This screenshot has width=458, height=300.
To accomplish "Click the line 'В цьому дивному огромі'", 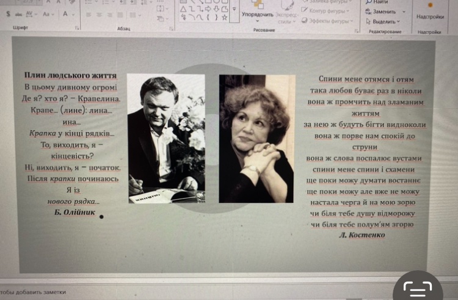I will pyautogui.click(x=71, y=87).
